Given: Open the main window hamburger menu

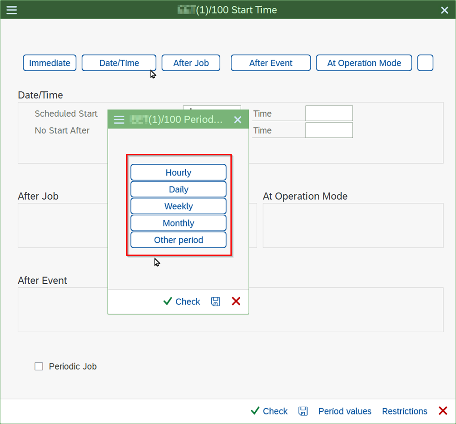Looking at the screenshot, I should (x=11, y=10).
